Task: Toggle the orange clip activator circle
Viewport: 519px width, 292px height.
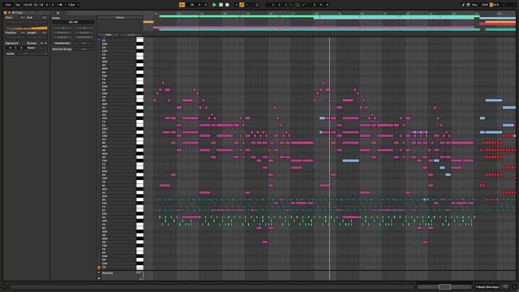Action: (x=5, y=13)
